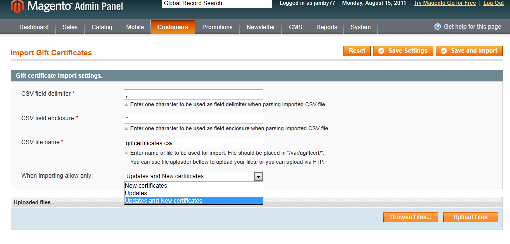Open the Newsletter menu
This screenshot has width=510, height=244.
coord(261,27)
